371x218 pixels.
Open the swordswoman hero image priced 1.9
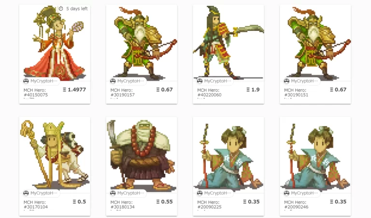pyautogui.click(x=228, y=43)
